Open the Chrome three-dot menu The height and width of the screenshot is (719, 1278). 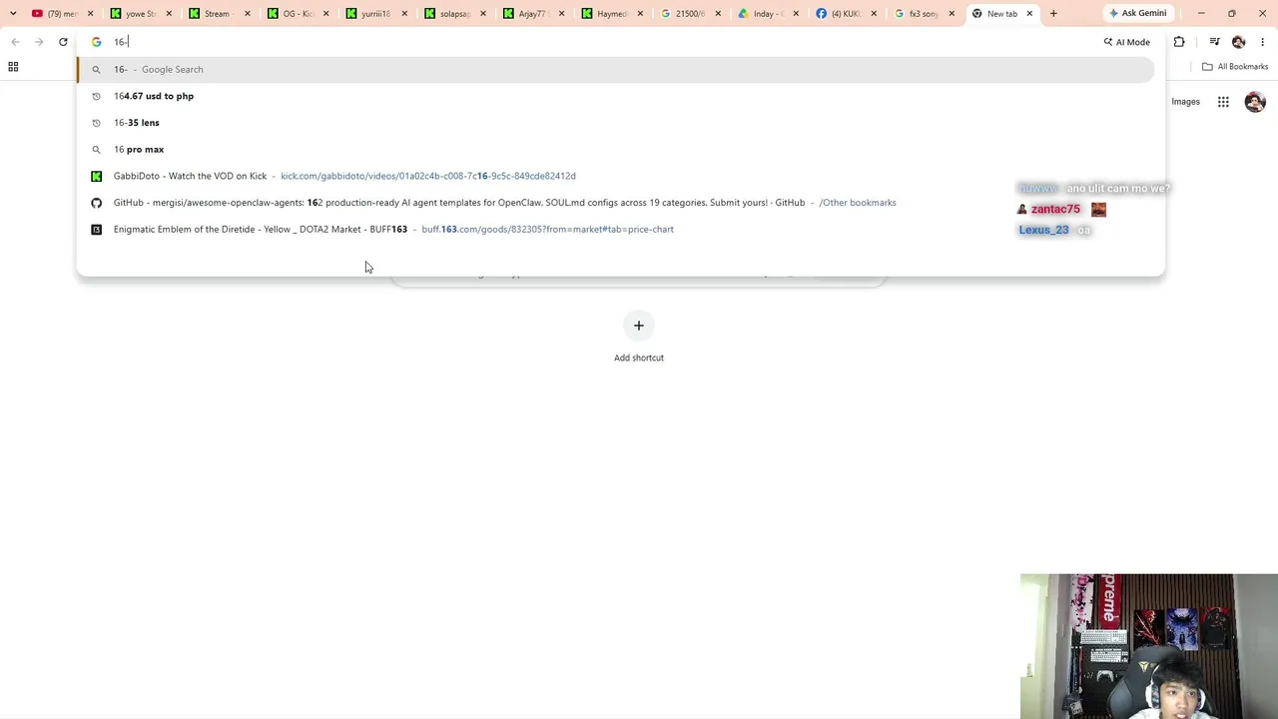tap(1263, 42)
